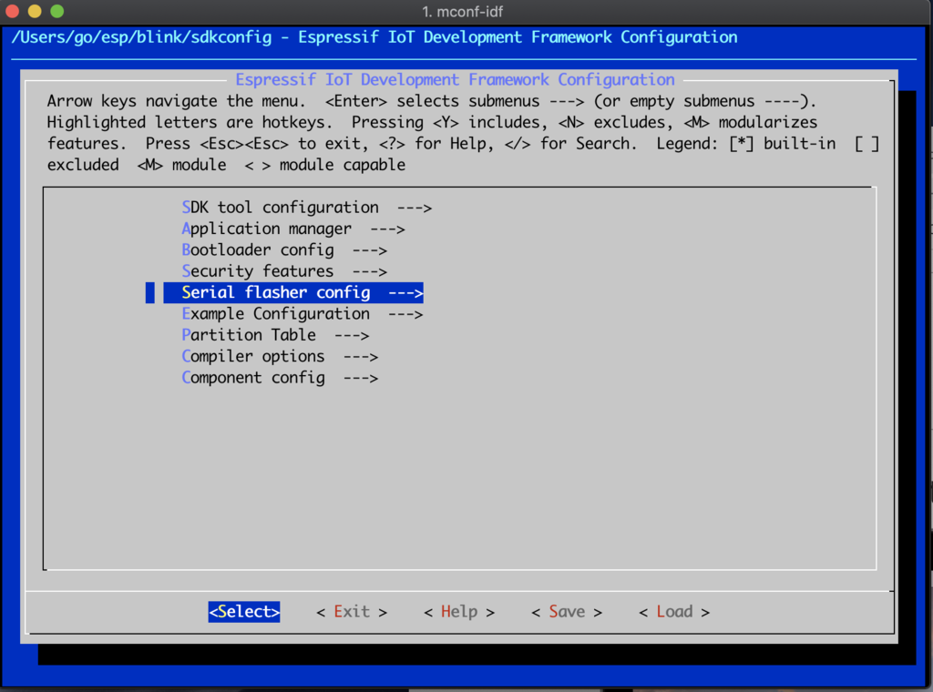Open Bootloader config submenu
Screen dimensions: 933x692
click(x=284, y=250)
